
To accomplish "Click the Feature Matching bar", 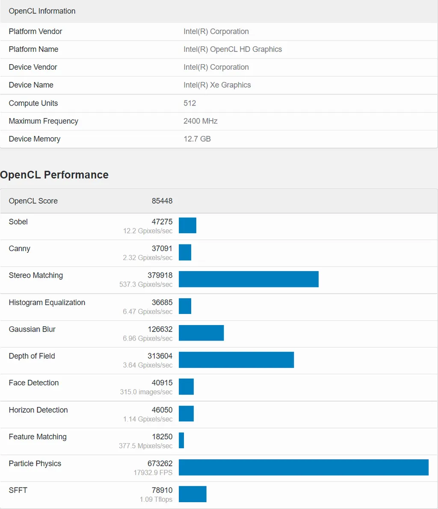I will (x=181, y=440).
